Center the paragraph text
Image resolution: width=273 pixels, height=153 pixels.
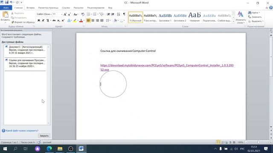93,20
